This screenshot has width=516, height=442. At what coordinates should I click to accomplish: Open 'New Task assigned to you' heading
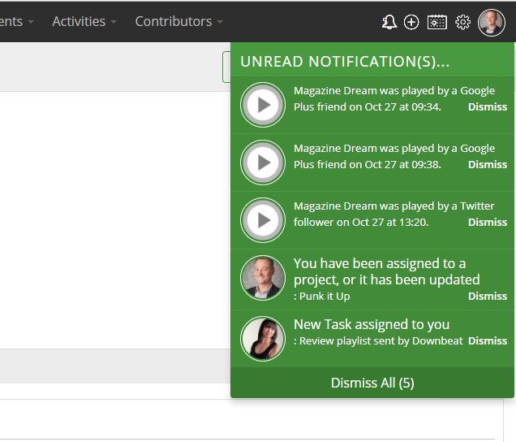(372, 324)
